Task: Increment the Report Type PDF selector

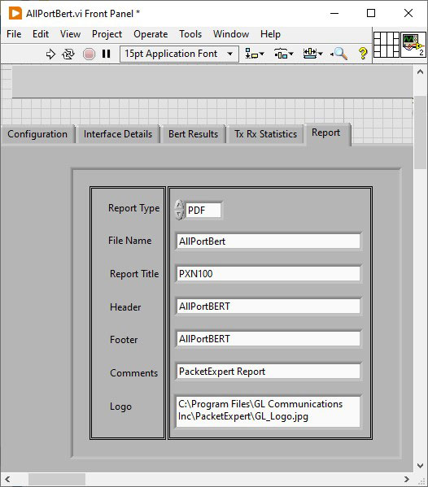Action: [178, 205]
